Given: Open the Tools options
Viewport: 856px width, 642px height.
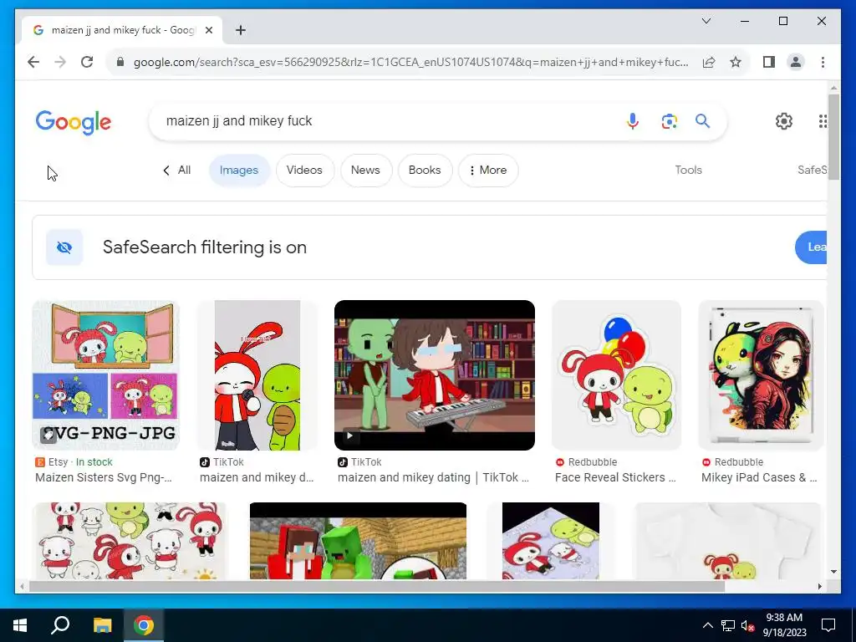Looking at the screenshot, I should click(x=689, y=171).
